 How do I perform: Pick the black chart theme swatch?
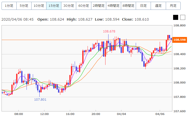click(176, 17)
